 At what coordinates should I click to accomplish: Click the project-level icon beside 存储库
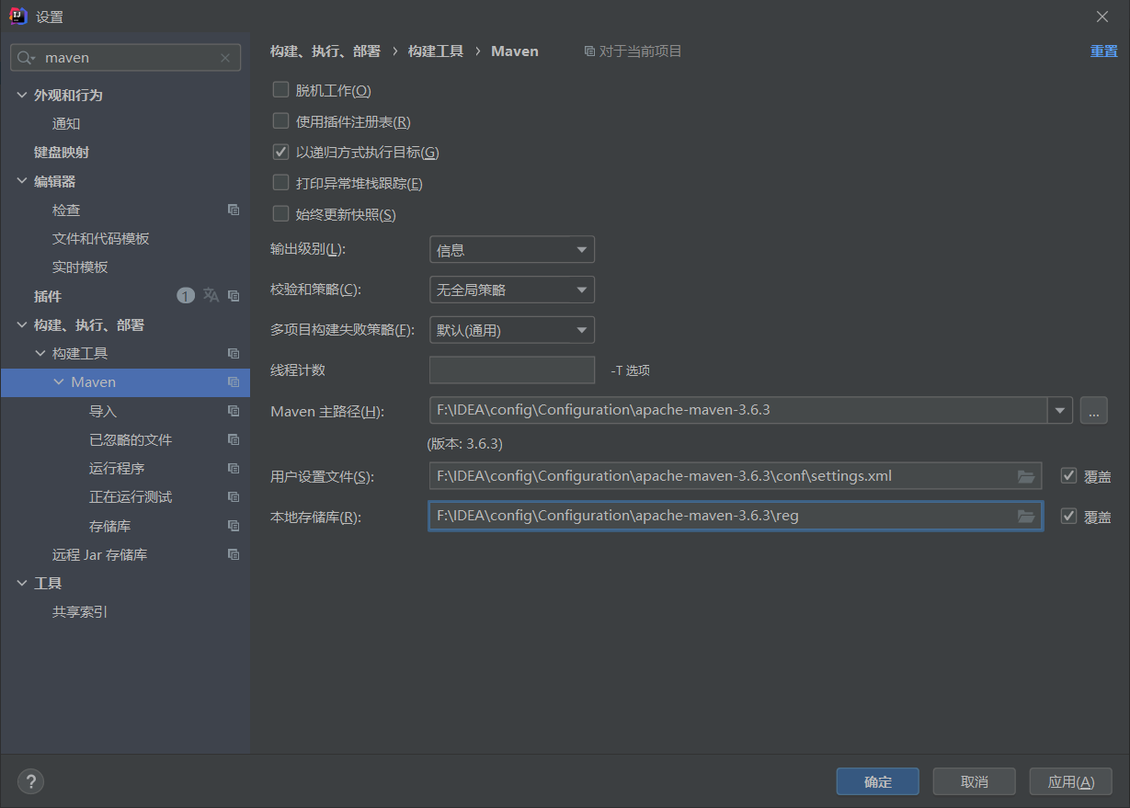[234, 526]
